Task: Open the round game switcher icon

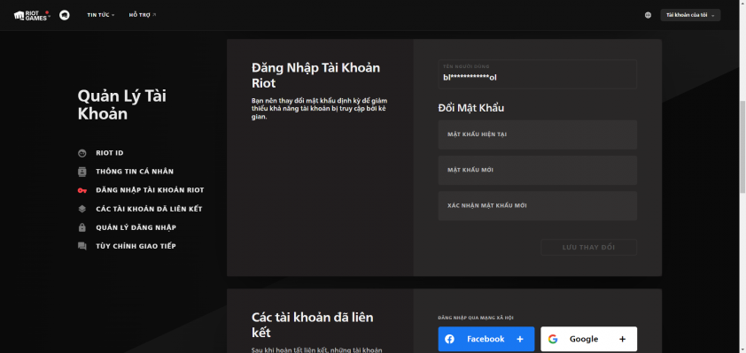Action: pos(64,15)
